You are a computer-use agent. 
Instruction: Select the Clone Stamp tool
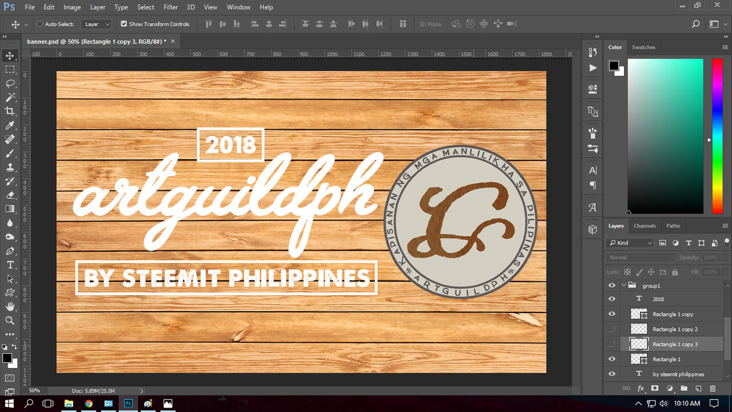[x=10, y=167]
